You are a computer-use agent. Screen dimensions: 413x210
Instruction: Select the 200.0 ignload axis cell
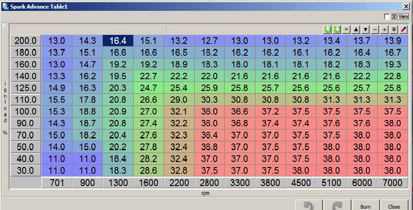tap(25, 41)
